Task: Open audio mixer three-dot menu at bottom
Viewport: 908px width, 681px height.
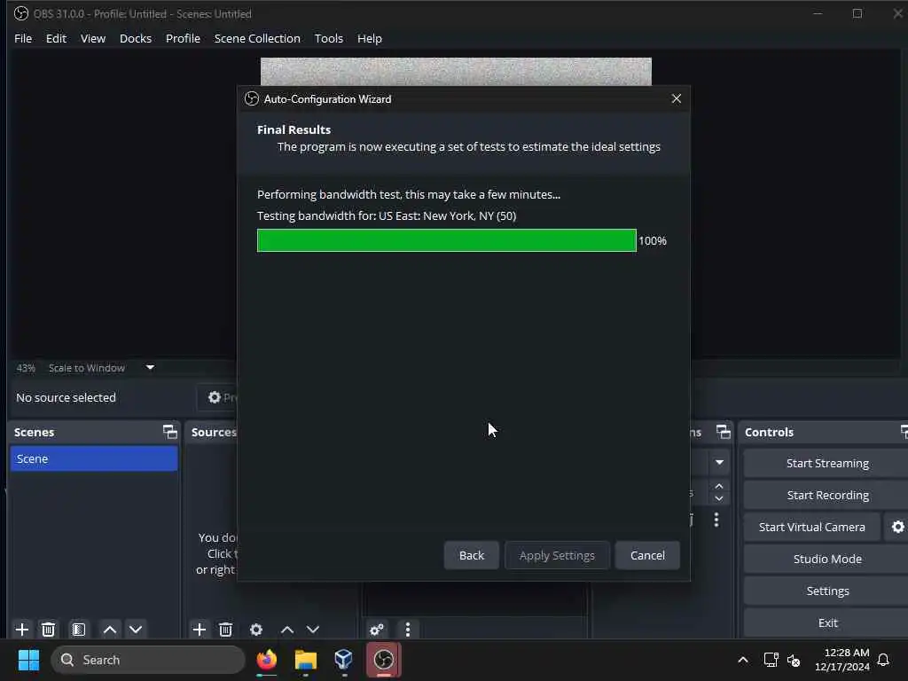Action: (x=408, y=630)
